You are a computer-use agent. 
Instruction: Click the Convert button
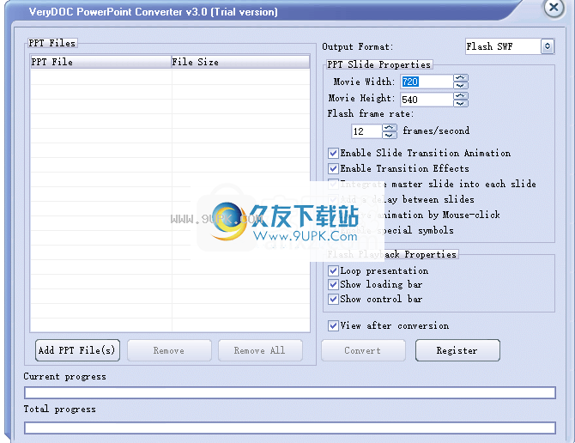363,350
